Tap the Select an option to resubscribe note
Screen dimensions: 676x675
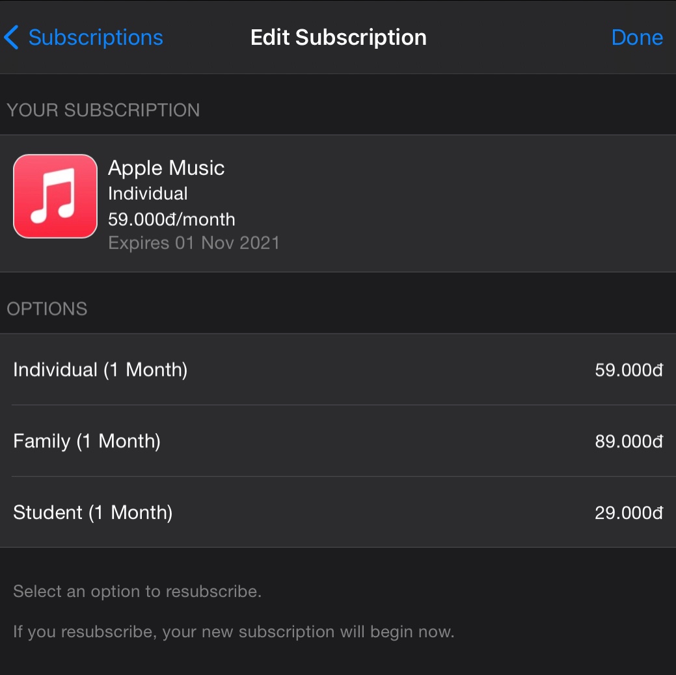(137, 591)
